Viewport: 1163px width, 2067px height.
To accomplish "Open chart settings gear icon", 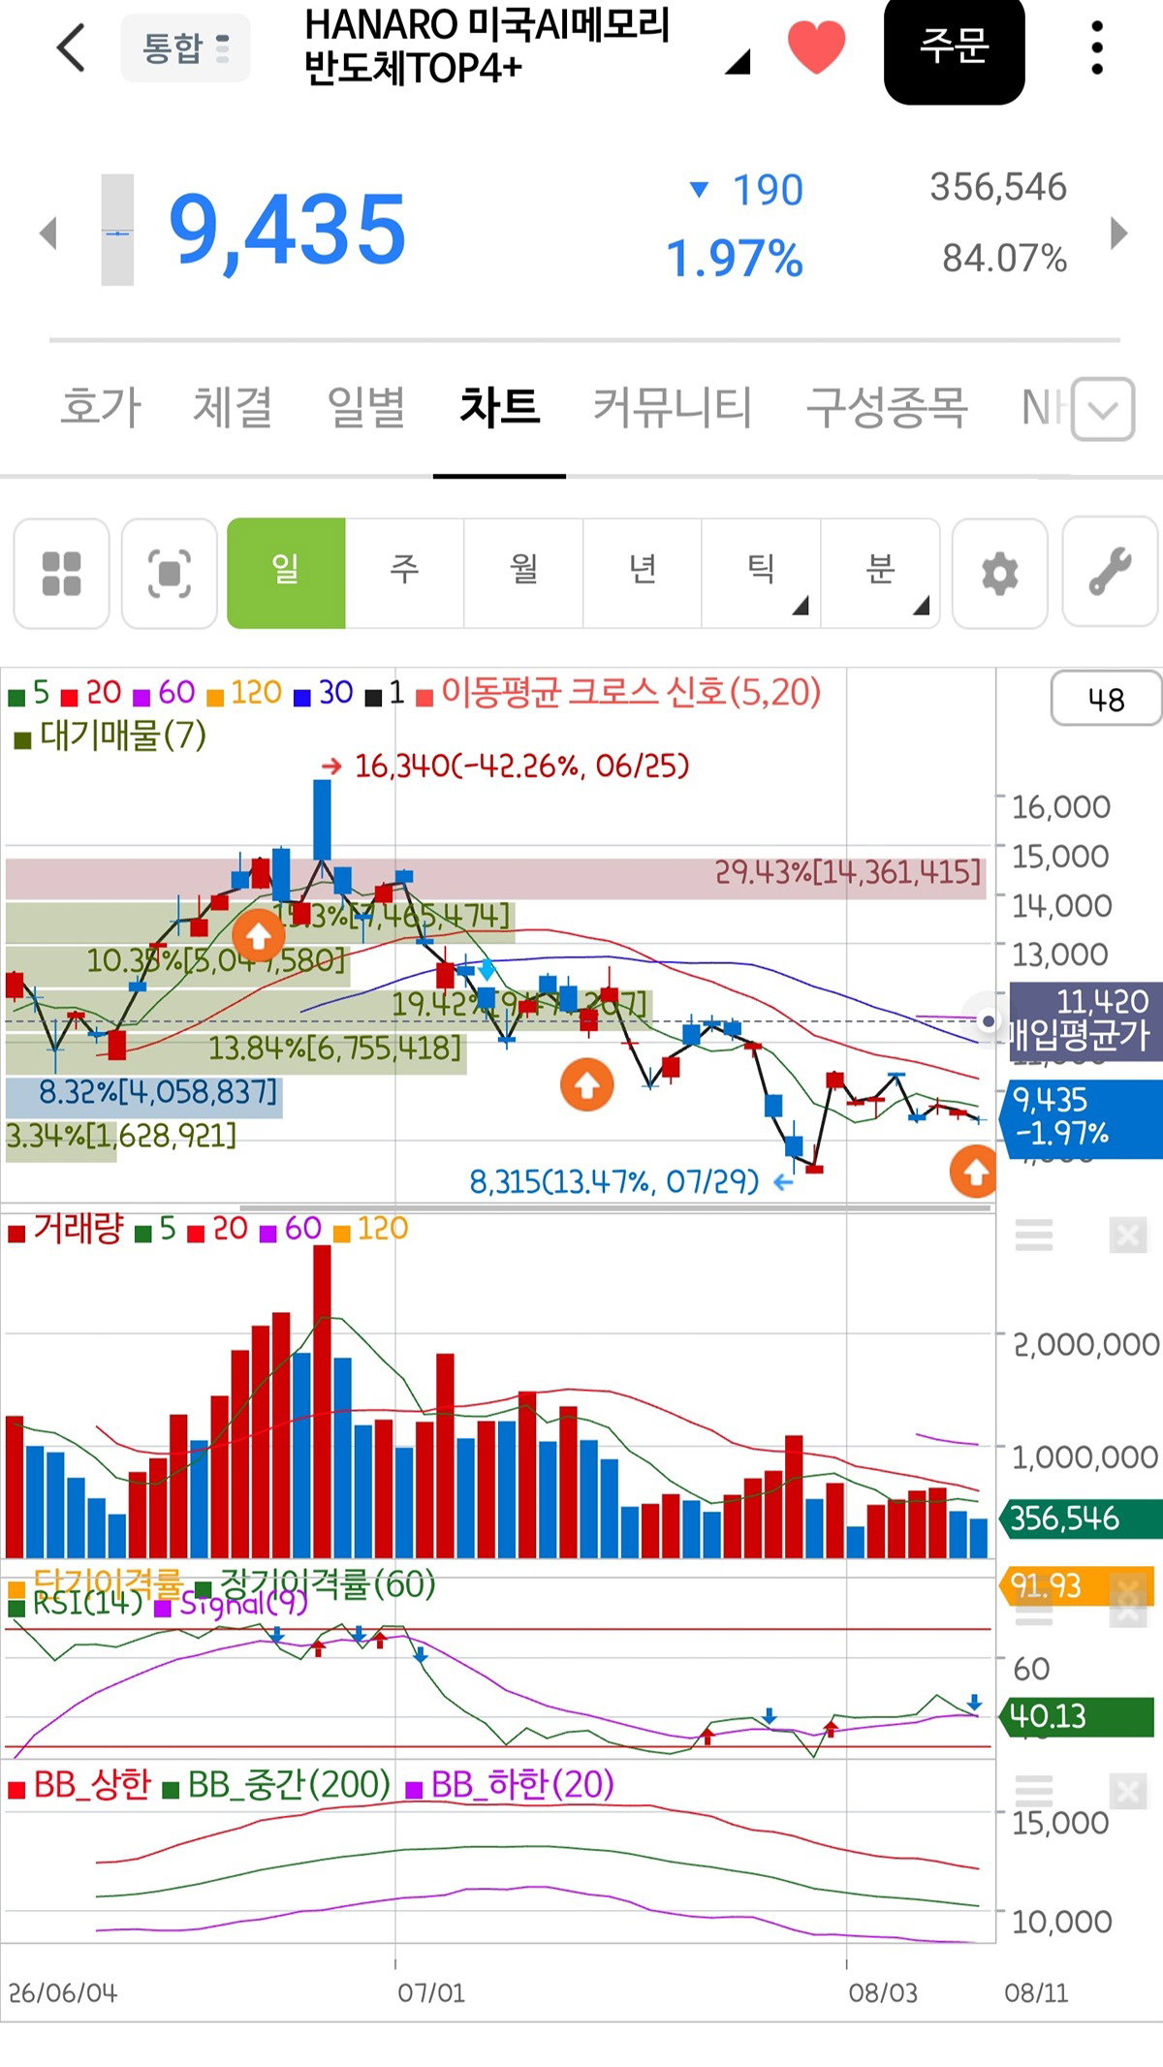I will 1000,573.
